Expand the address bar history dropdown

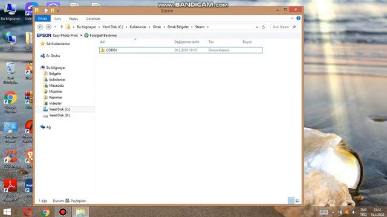[x=257, y=27]
